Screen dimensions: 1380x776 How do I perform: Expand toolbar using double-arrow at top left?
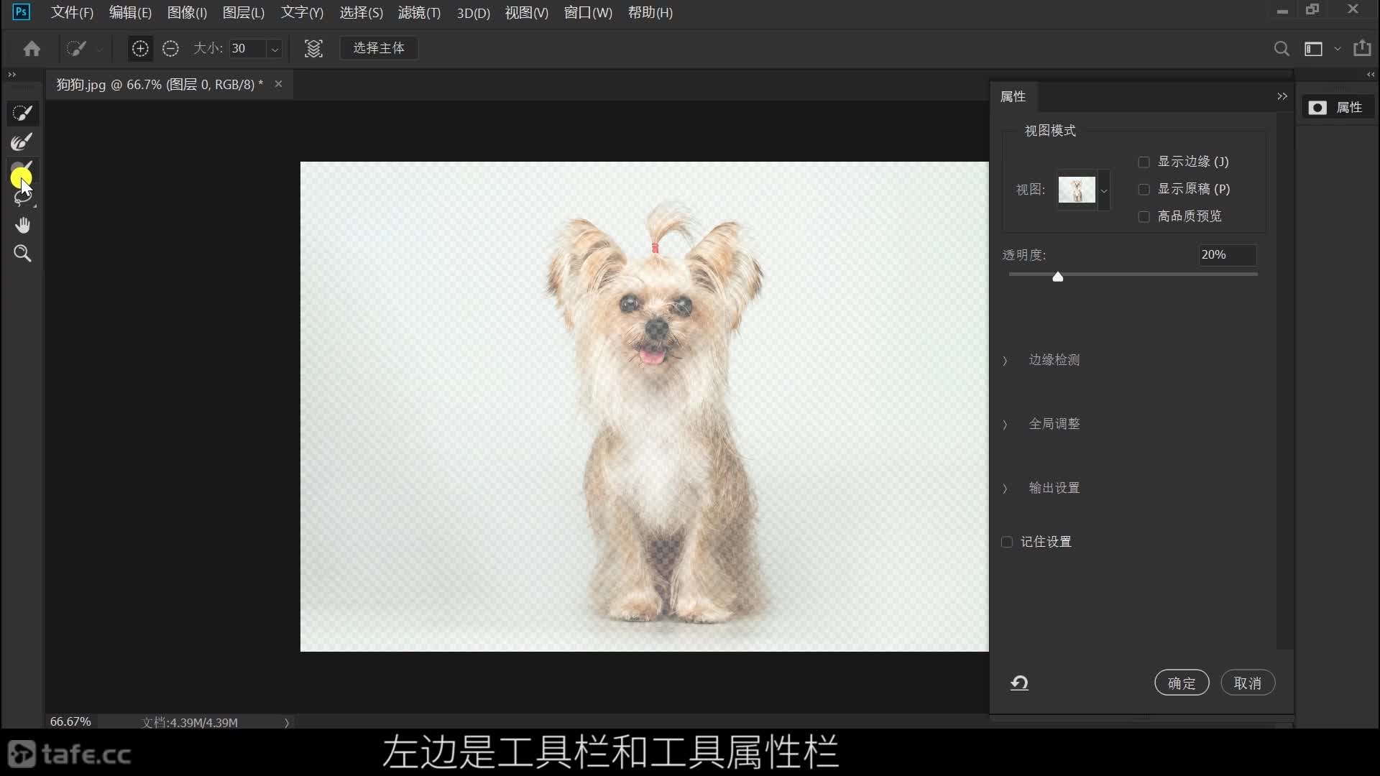pyautogui.click(x=11, y=74)
